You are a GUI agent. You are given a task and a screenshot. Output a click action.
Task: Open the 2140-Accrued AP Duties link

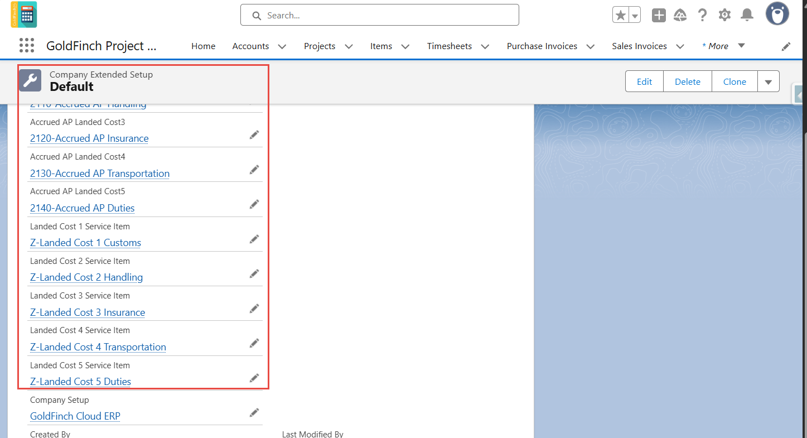pyautogui.click(x=83, y=208)
